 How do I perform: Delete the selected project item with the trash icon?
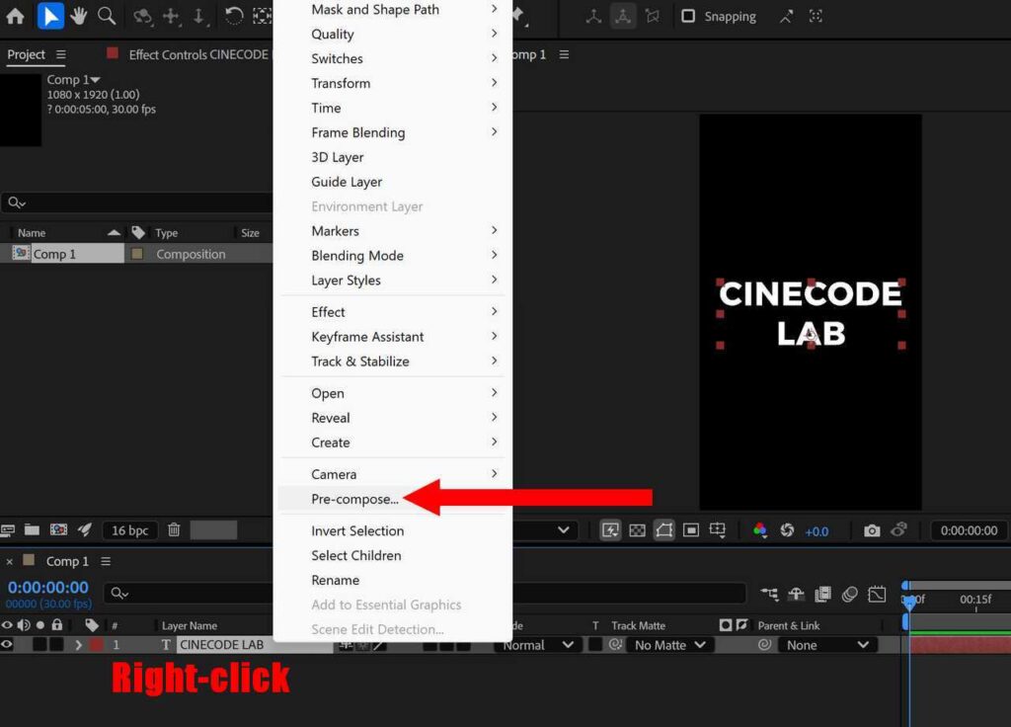pyautogui.click(x=174, y=530)
